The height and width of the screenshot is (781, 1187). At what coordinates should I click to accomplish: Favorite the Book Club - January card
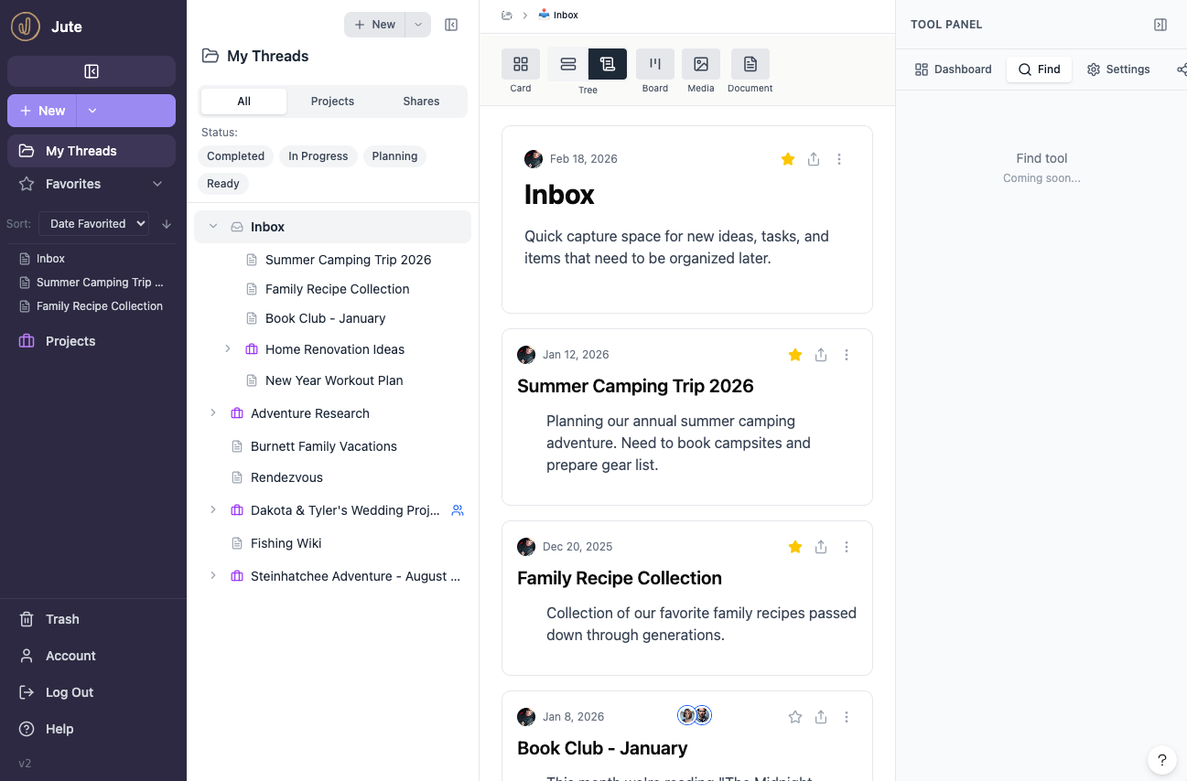point(794,716)
